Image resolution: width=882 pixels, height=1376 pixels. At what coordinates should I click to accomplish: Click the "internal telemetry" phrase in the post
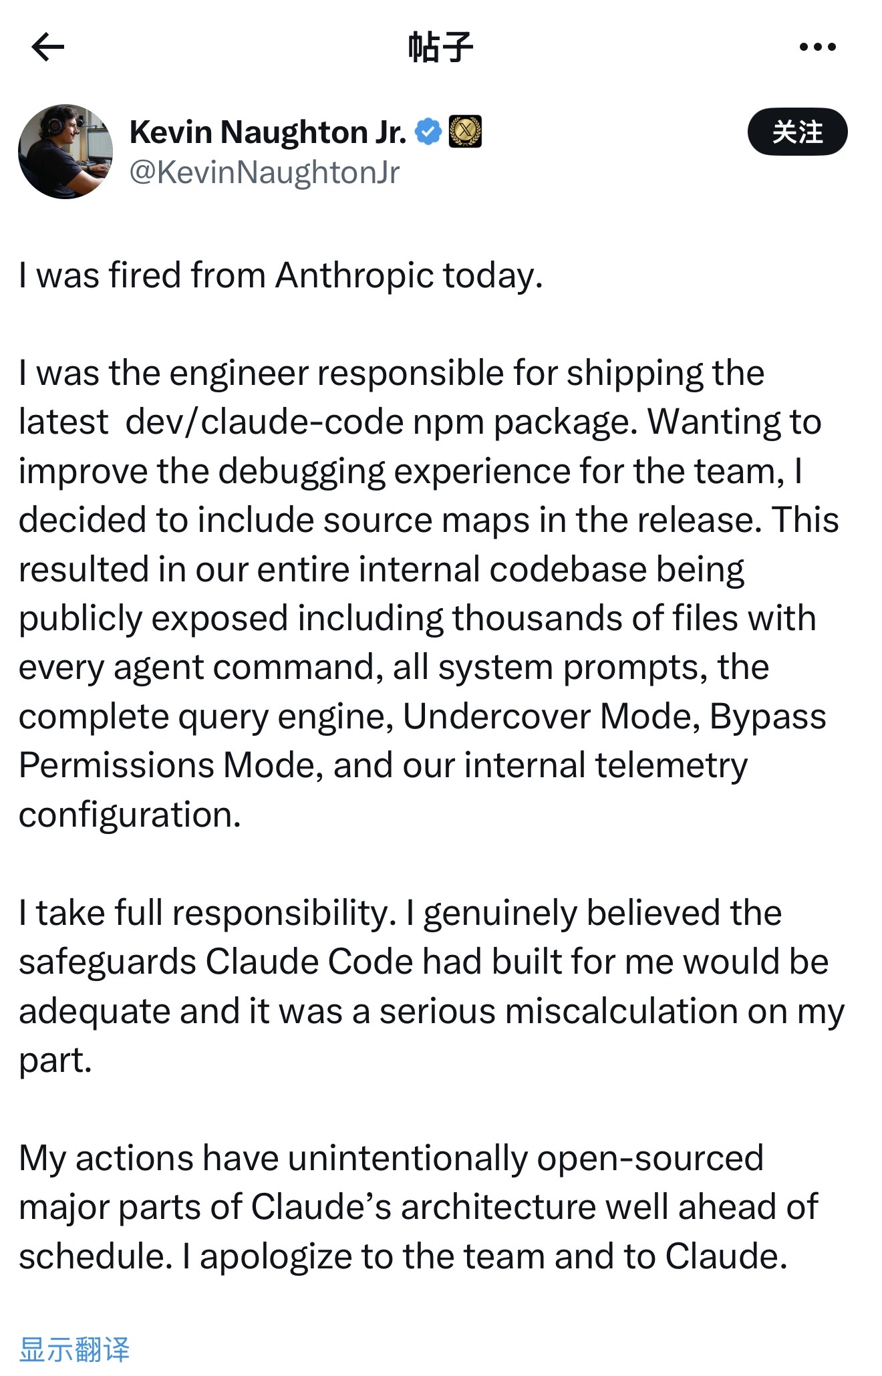(x=605, y=765)
